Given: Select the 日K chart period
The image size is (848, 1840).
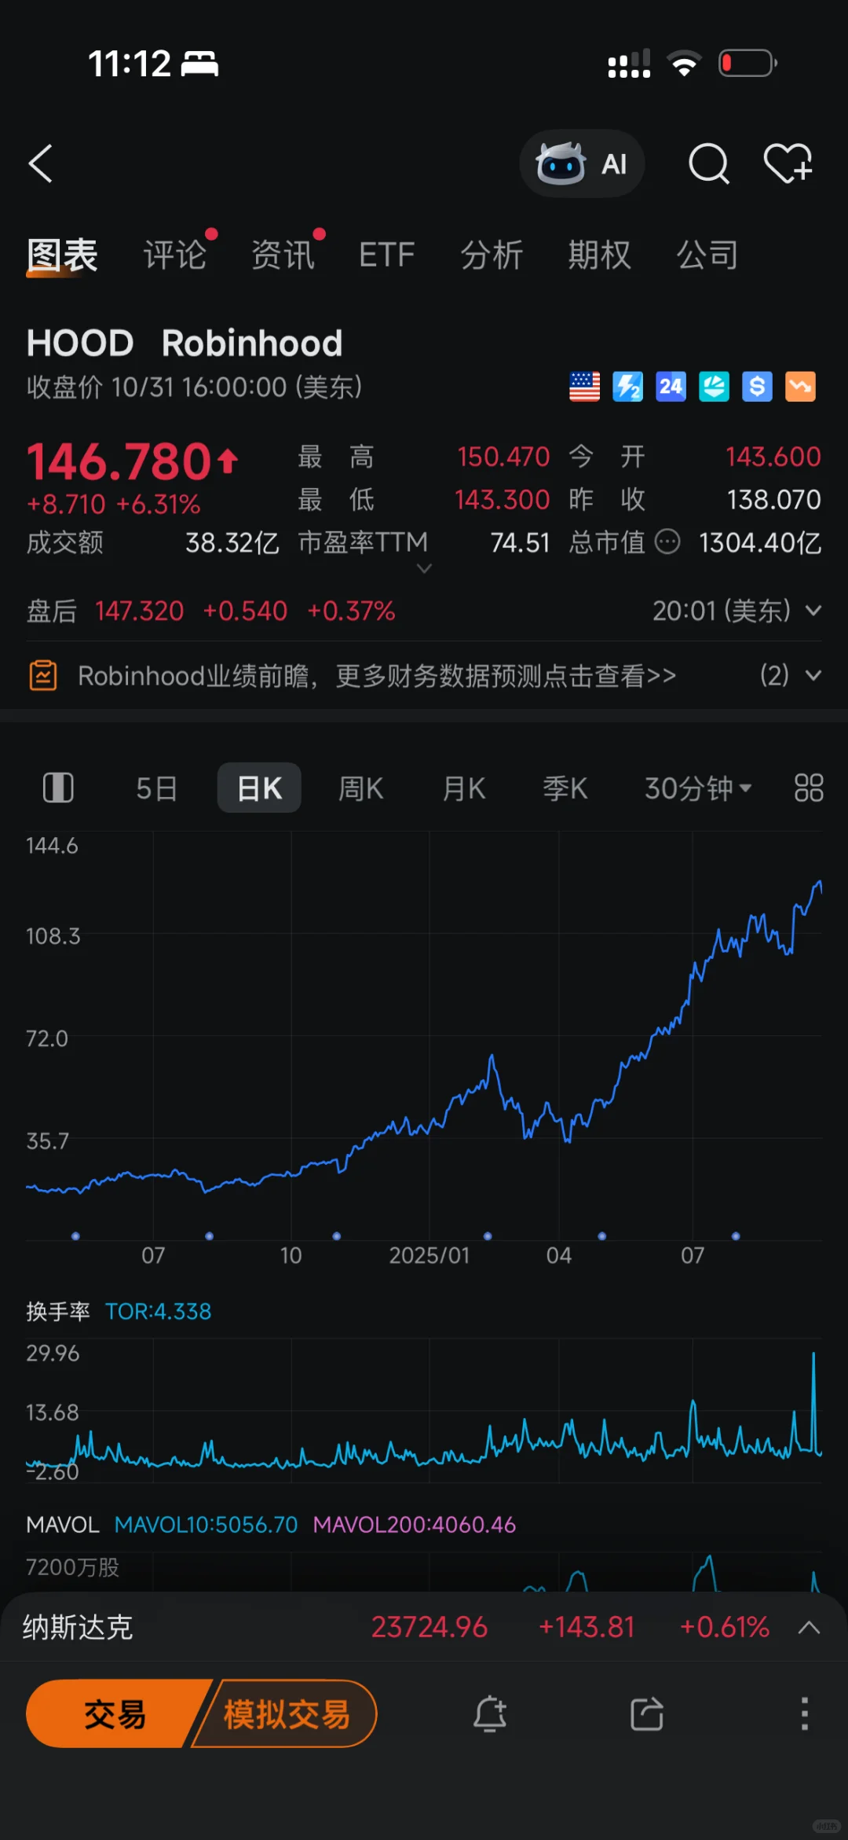Looking at the screenshot, I should [259, 788].
